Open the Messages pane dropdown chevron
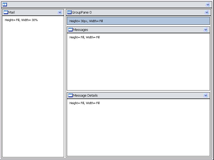Screen dimensions: 214x160 click(205, 30)
